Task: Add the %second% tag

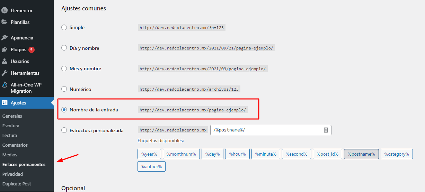Action: pos(296,154)
